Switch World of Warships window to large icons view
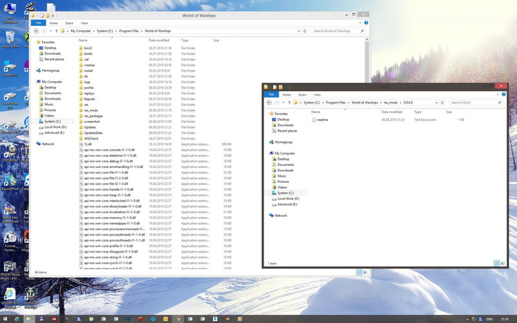The width and height of the screenshot is (517, 323). coord(365,272)
